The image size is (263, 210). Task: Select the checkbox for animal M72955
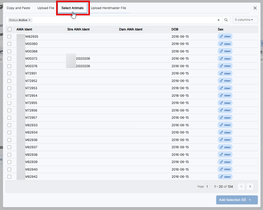[x=9, y=103]
